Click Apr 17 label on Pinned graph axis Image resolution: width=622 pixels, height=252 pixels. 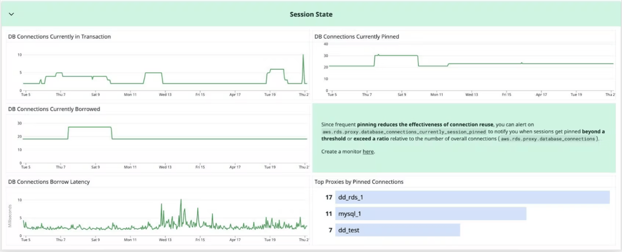(541, 94)
